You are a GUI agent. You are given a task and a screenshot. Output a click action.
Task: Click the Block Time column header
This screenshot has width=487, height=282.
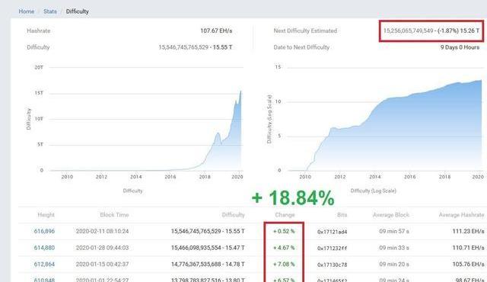click(x=114, y=215)
